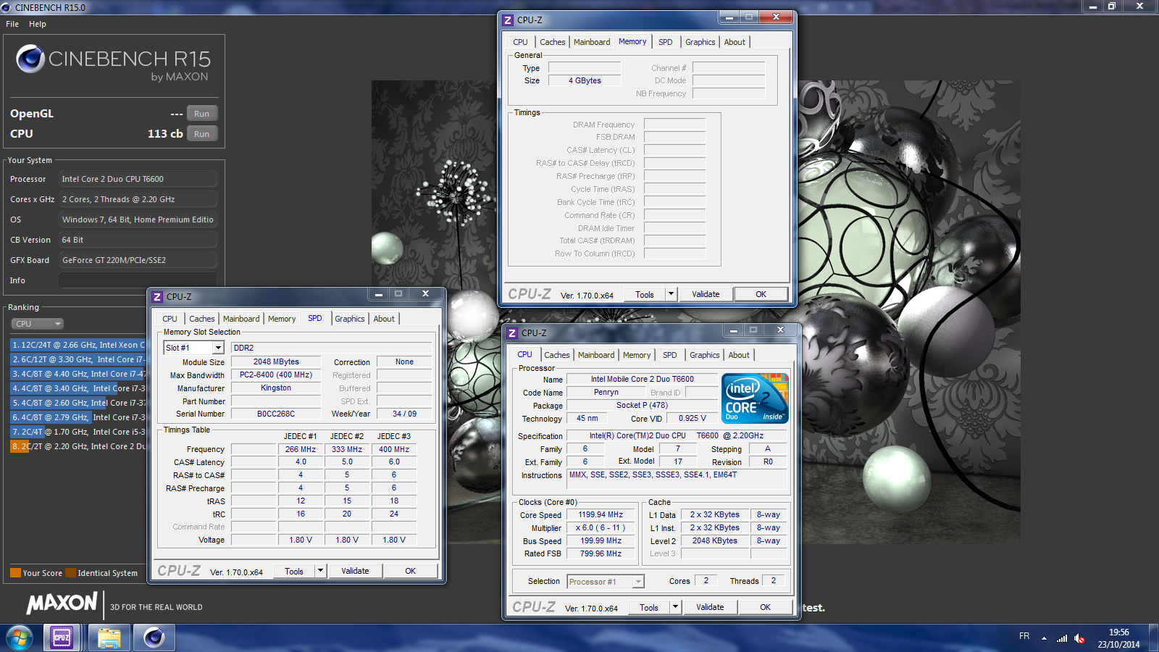Click the Identical System legend swatch
The height and width of the screenshot is (652, 1159).
(x=70, y=573)
